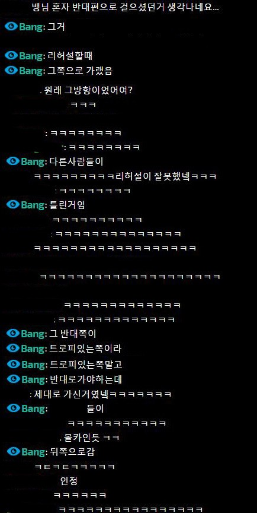
Task: Click the eye icon beside "반대로가야하는데"
Action: click(x=13, y=379)
